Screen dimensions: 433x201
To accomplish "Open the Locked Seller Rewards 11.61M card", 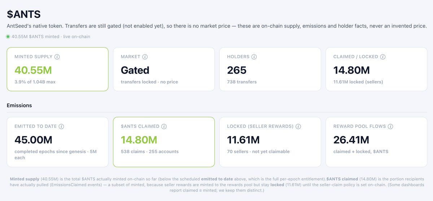I will 270,142.
